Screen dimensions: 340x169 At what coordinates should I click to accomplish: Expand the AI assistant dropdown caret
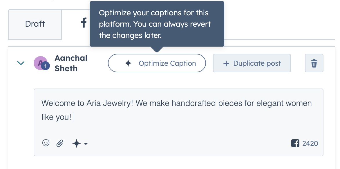(x=86, y=144)
